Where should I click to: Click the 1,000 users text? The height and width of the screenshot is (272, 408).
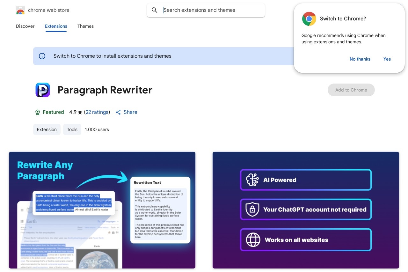tap(97, 129)
